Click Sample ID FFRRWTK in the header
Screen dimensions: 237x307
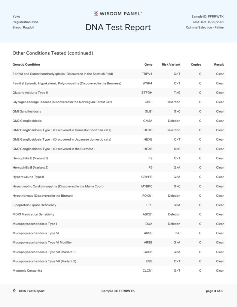(x=207, y=16)
